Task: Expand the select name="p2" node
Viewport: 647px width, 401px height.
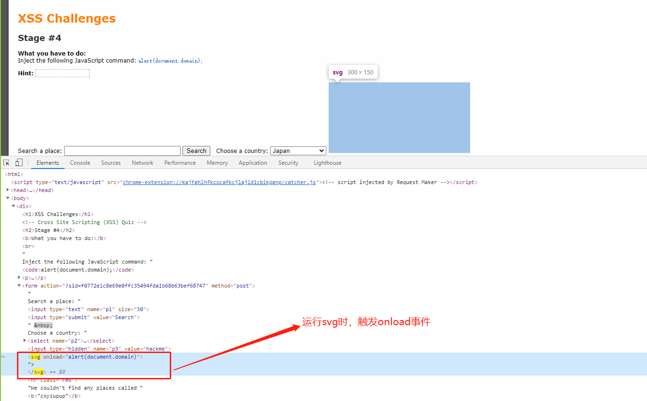Action: click(x=25, y=340)
